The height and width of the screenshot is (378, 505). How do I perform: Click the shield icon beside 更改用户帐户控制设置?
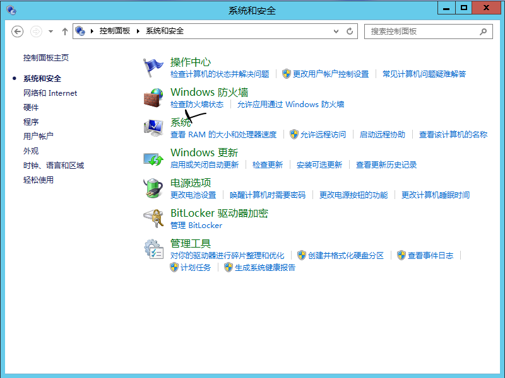click(287, 74)
